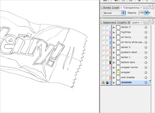Open the Layers panel options menu
155x113 pixels.
[152, 23]
